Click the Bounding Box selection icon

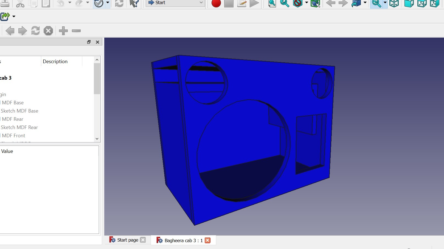316,3
